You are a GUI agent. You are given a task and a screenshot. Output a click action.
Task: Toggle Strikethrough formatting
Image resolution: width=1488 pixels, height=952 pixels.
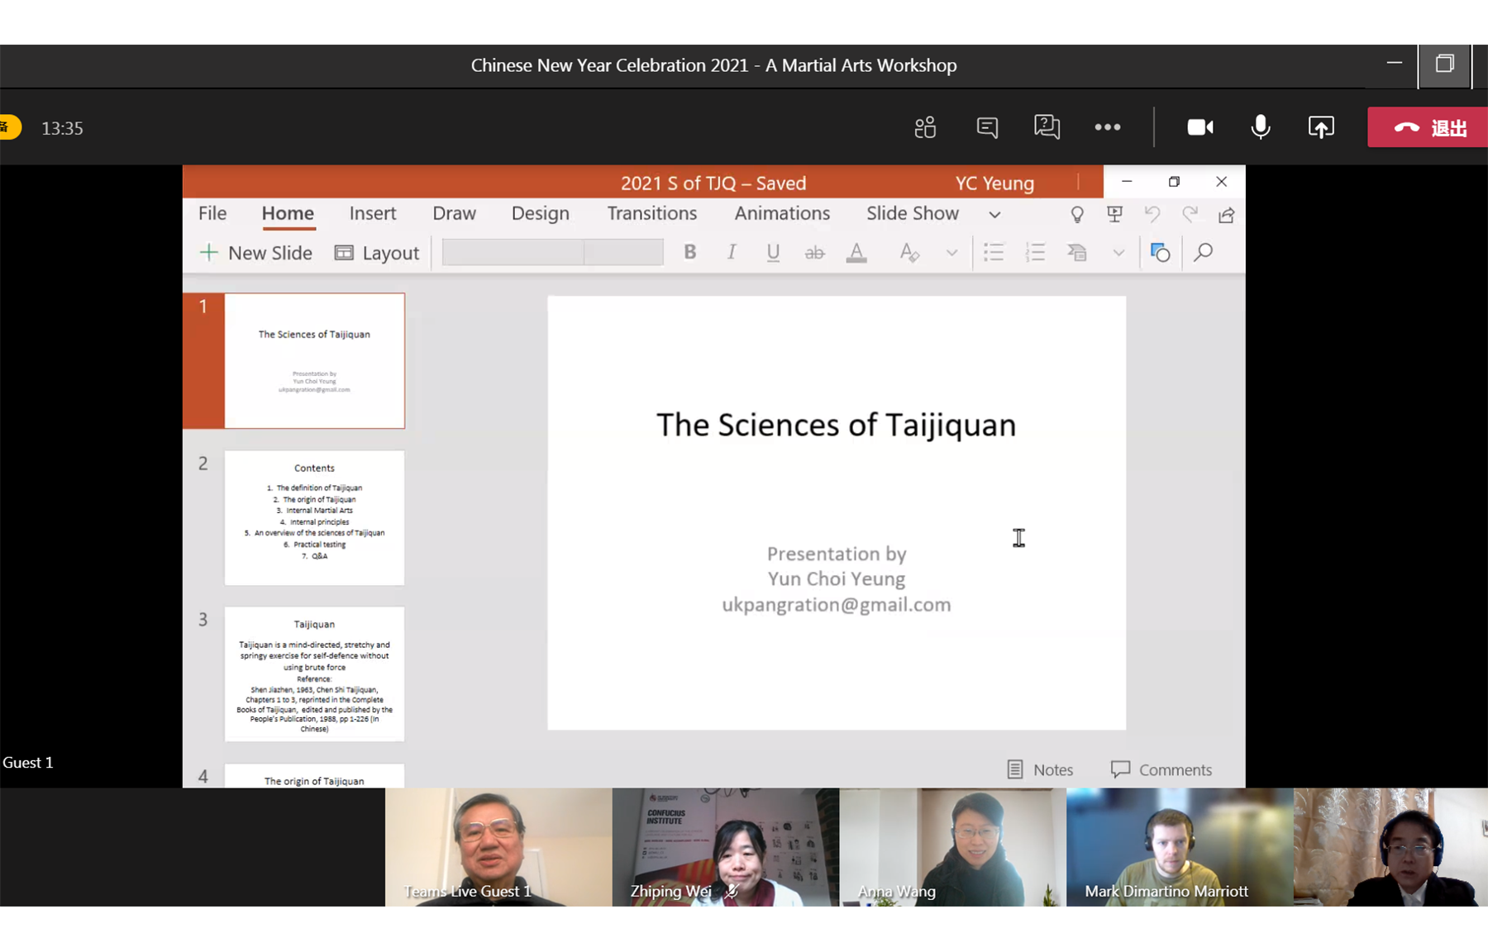tap(815, 253)
